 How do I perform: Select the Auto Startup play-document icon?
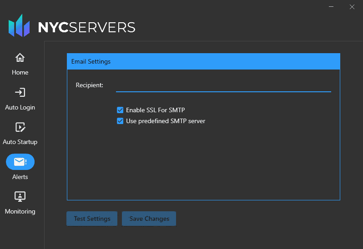point(20,127)
